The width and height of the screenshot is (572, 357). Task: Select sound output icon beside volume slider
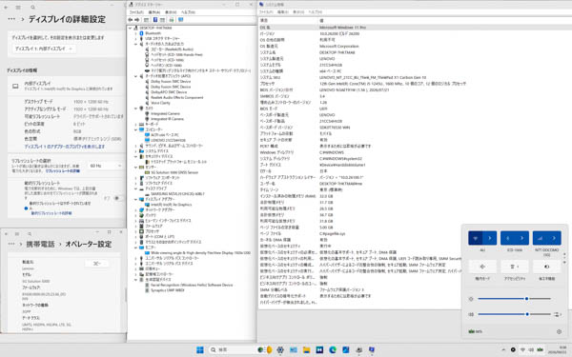click(557, 314)
